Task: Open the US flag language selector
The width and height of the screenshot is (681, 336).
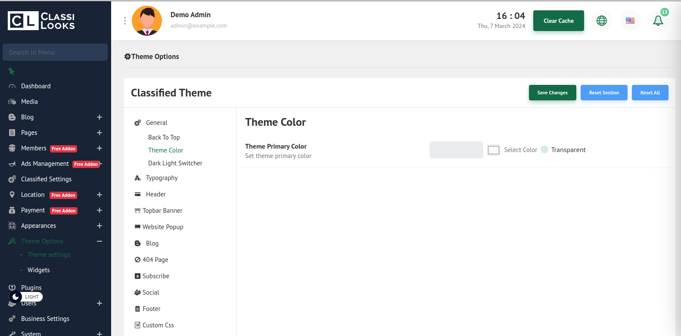Action: click(x=630, y=21)
